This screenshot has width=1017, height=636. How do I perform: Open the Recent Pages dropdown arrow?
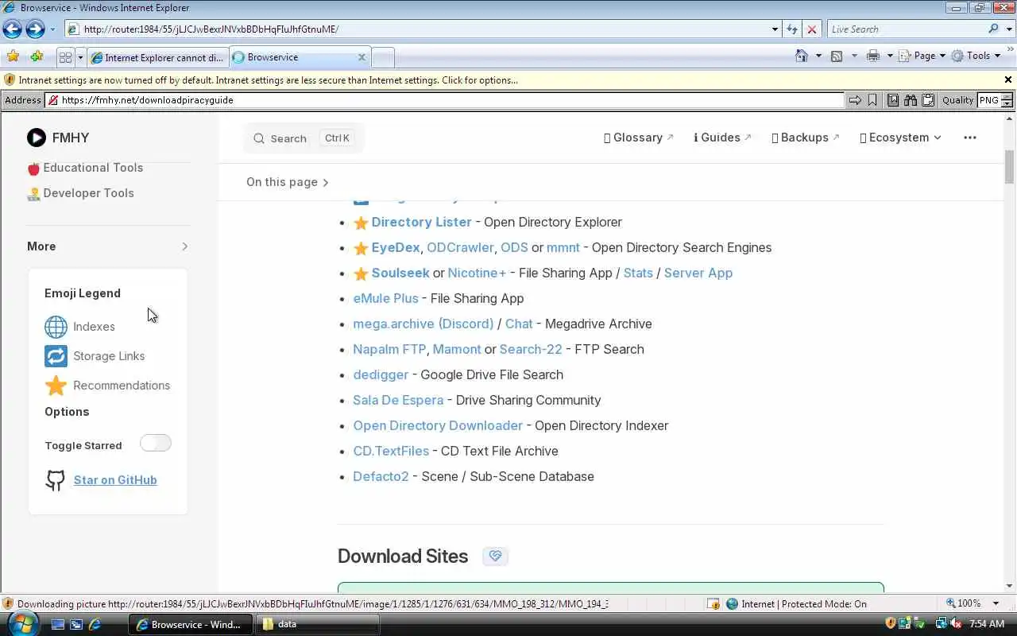52,29
